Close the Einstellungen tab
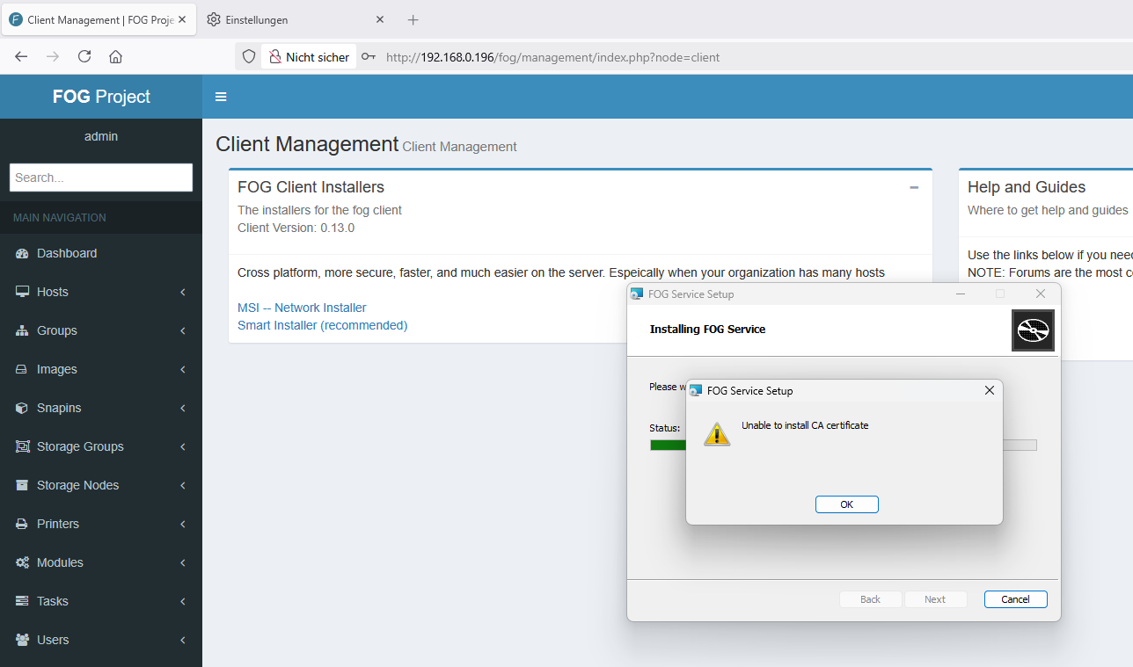Image resolution: width=1133 pixels, height=667 pixels. 380,19
